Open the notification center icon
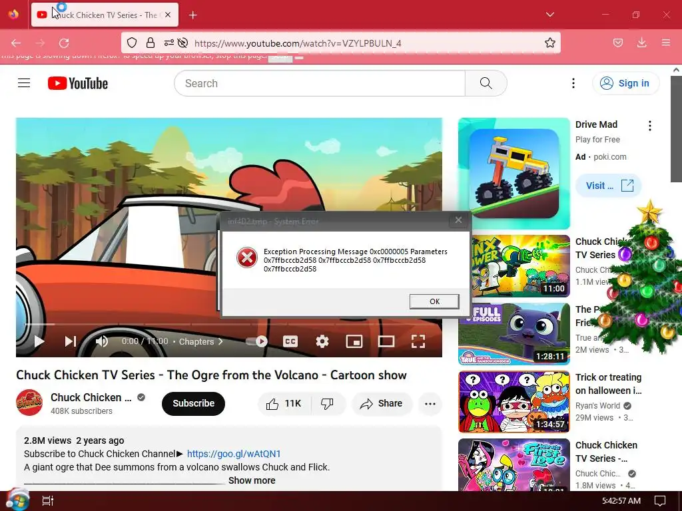682x511 pixels. pos(660,501)
